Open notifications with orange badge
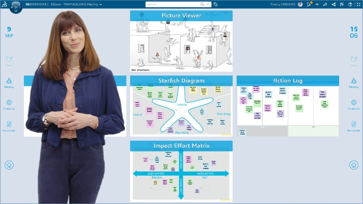This screenshot has height=204, width=363. pos(309,5)
